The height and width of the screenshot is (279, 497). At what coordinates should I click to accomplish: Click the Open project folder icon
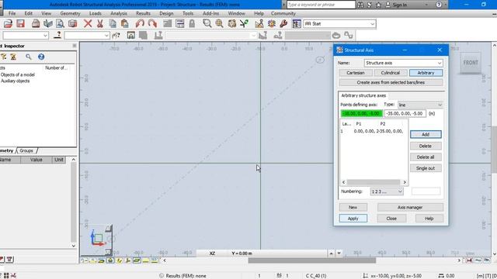[x=8, y=24]
